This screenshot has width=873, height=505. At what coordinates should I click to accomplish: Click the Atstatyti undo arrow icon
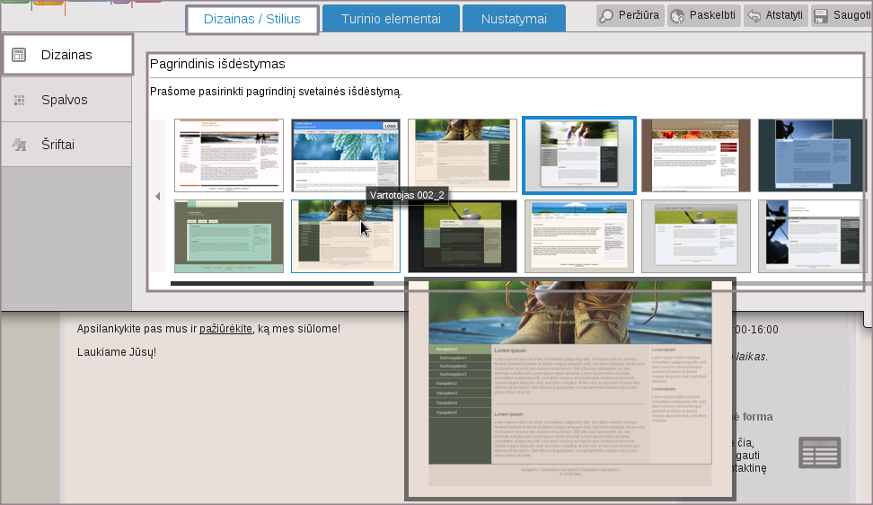click(x=754, y=15)
